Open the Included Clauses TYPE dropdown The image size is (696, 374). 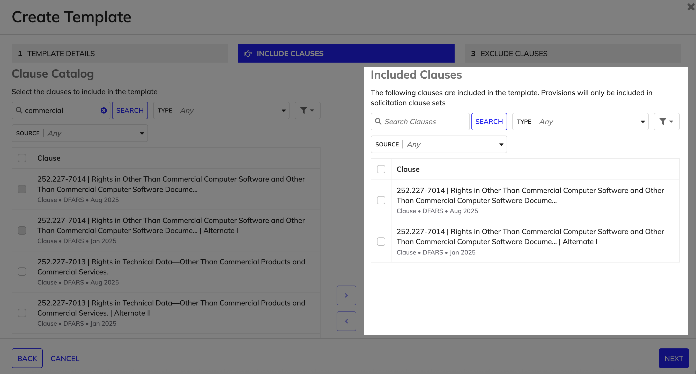580,122
